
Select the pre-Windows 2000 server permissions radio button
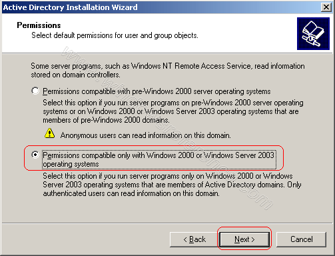(x=35, y=91)
